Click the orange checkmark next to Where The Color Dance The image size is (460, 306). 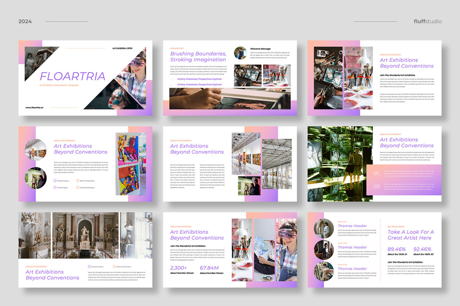point(77,181)
